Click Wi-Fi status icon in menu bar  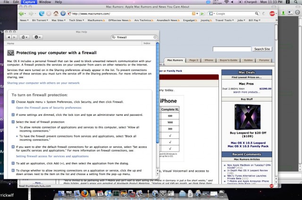coord(226,2)
